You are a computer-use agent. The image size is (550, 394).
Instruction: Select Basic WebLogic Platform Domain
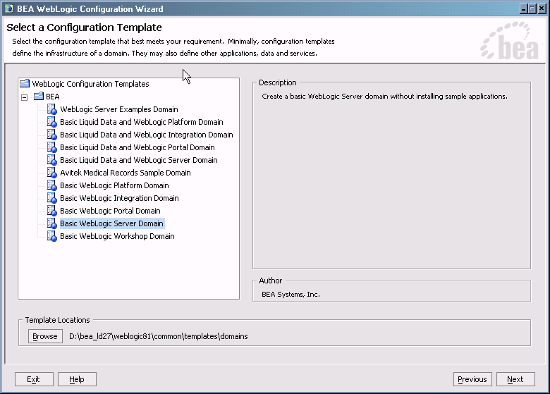point(114,185)
